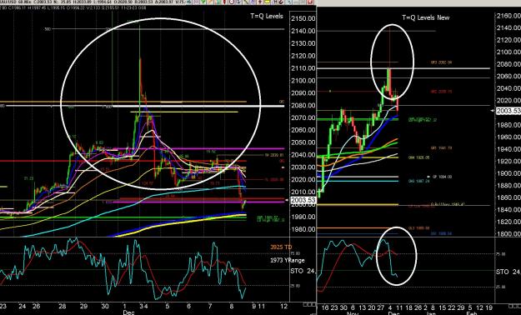This screenshot has height=315, width=521.
Task: Select the 'T=Q Levels' label on left chart
Action: click(267, 16)
